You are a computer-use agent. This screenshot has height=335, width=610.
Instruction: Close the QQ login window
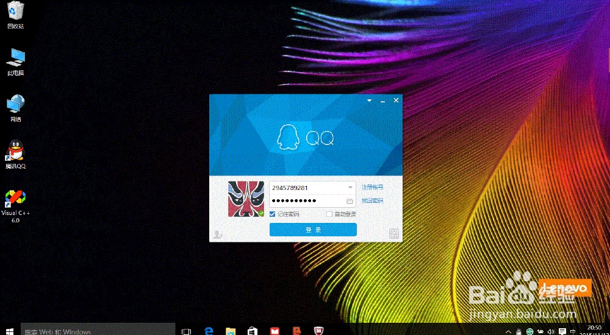tap(396, 100)
